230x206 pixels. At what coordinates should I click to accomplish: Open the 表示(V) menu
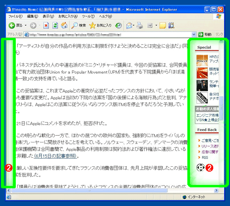[x=48, y=16]
